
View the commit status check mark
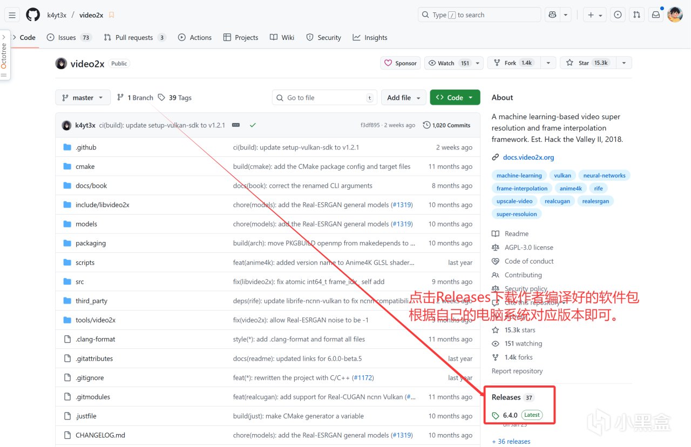[x=253, y=125]
